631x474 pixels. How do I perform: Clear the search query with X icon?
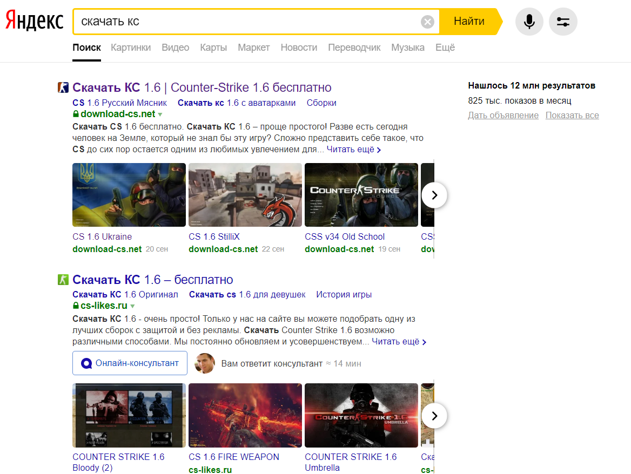coord(427,21)
